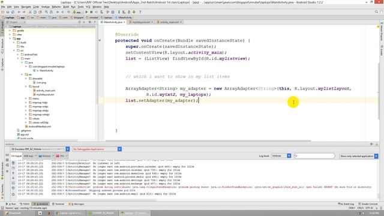Open the Build menu
384x216 pixels.
point(66,7)
